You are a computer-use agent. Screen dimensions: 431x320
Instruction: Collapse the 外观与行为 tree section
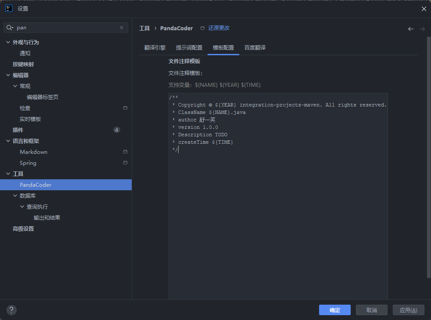pos(8,42)
